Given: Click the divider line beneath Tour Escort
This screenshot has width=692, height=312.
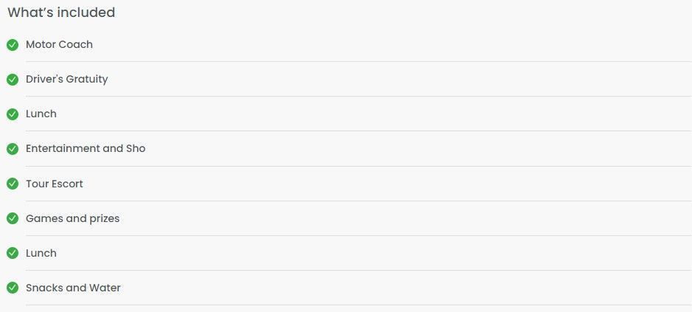Looking at the screenshot, I should click(x=358, y=201).
